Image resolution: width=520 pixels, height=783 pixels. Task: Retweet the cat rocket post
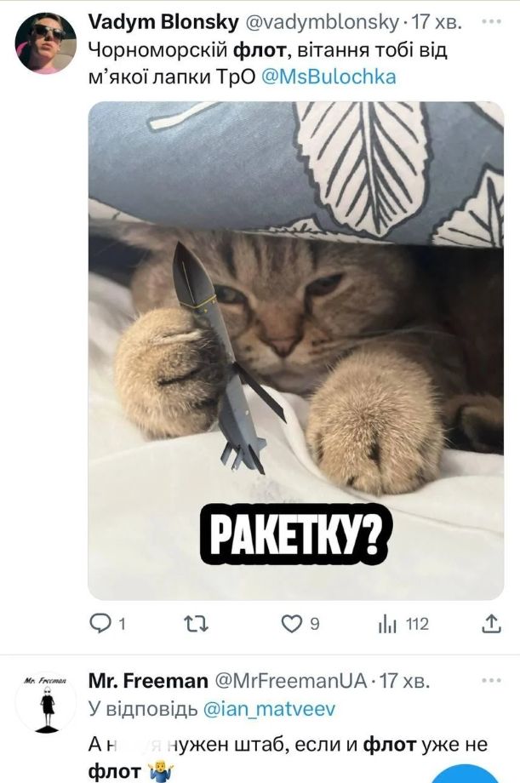click(x=196, y=625)
